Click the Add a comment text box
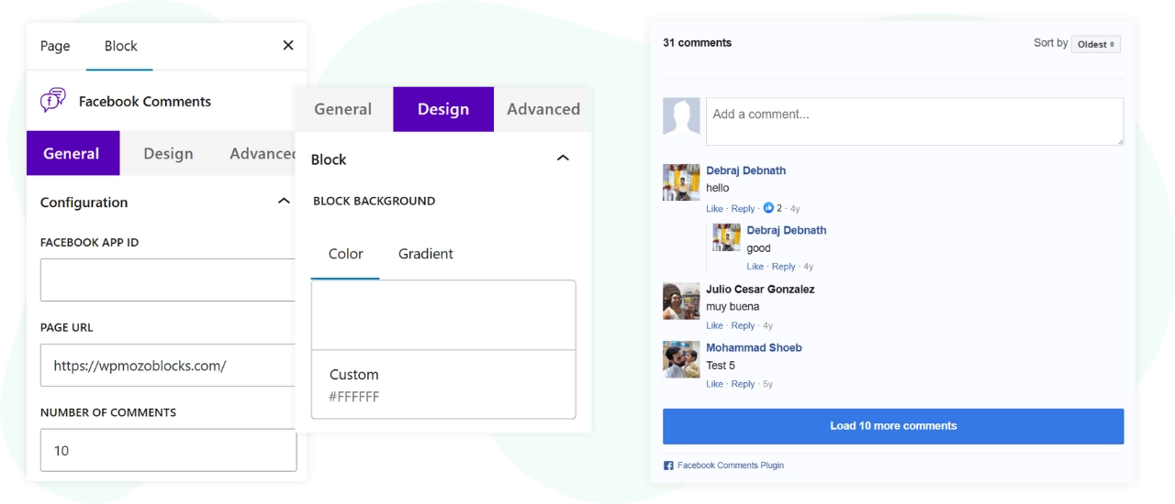The height and width of the screenshot is (504, 1175). click(913, 121)
